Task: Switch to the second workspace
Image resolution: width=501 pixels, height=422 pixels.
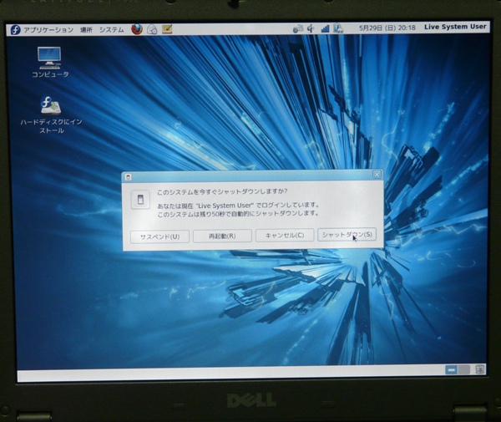Action: pos(463,369)
